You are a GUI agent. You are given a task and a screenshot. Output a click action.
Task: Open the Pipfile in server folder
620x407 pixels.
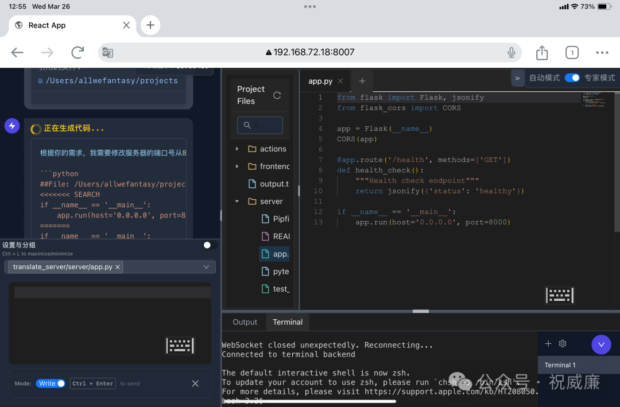(275, 219)
